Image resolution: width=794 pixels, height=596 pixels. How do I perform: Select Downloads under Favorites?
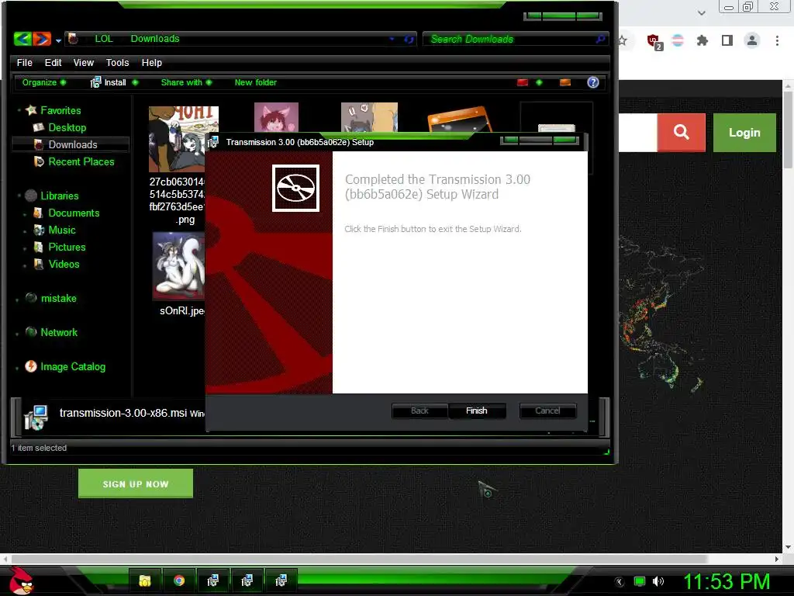coord(72,144)
